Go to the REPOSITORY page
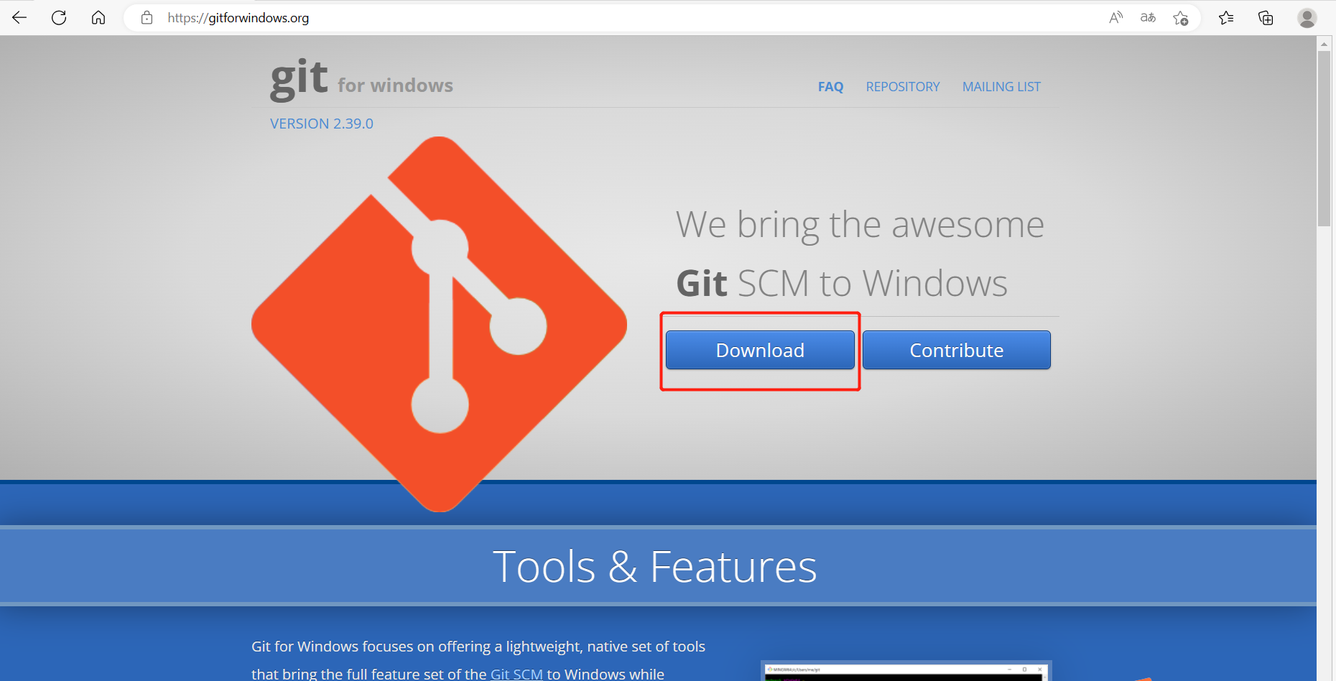1336x681 pixels. tap(903, 86)
